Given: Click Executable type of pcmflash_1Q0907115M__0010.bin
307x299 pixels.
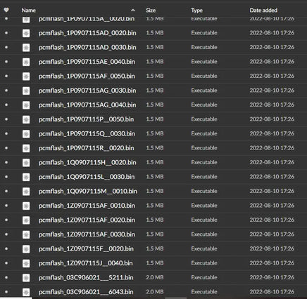Looking at the screenshot, I should click(204, 191).
